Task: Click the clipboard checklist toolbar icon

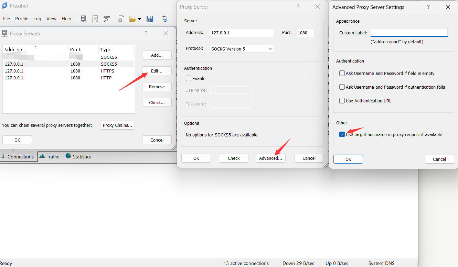Action: (x=164, y=19)
